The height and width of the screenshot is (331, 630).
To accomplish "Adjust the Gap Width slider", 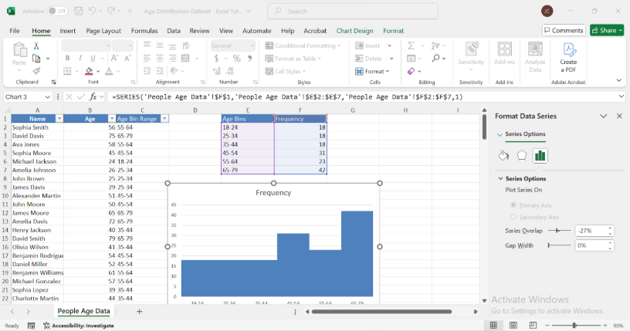I will (x=550, y=245).
